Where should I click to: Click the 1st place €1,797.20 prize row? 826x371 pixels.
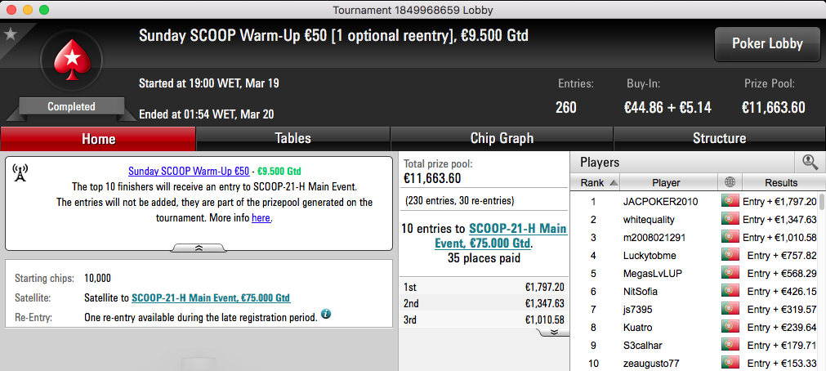pyautogui.click(x=484, y=287)
